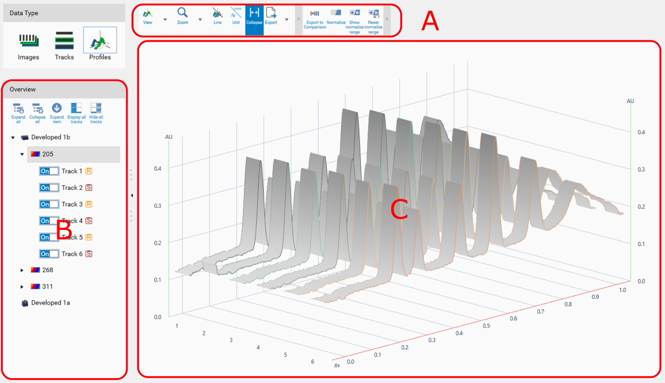Click Show normalize range icon
The height and width of the screenshot is (383, 665).
[354, 15]
